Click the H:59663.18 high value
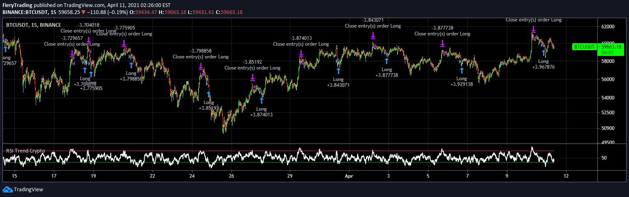629x197 pixels. click(x=173, y=12)
